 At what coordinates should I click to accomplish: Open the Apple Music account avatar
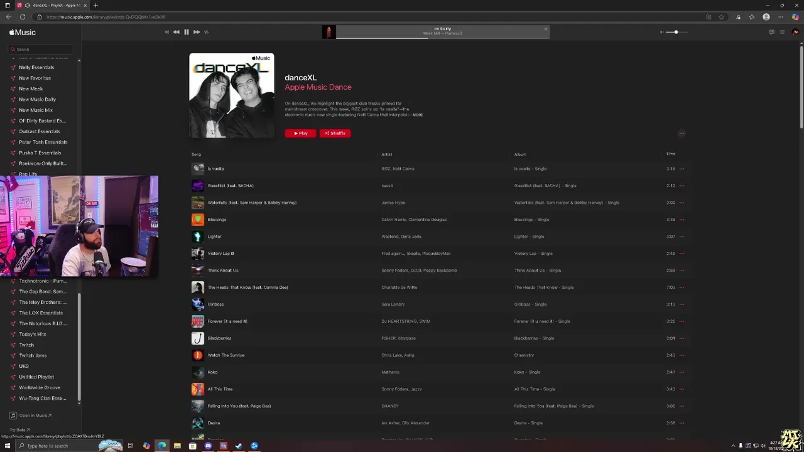(x=795, y=32)
